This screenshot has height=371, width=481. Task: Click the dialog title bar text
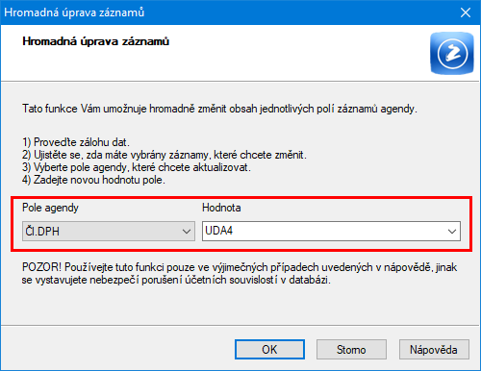[74, 12]
